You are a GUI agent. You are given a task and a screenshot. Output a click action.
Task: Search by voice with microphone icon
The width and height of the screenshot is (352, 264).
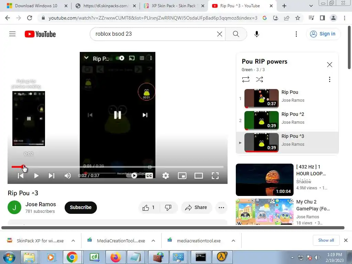pos(256,34)
